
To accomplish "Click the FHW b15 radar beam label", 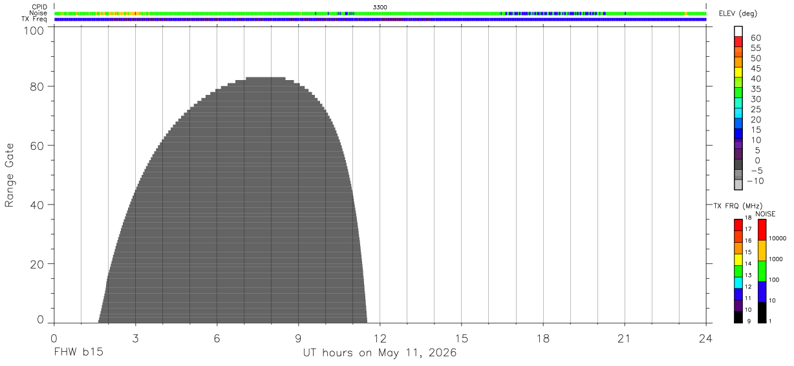I will (x=78, y=353).
